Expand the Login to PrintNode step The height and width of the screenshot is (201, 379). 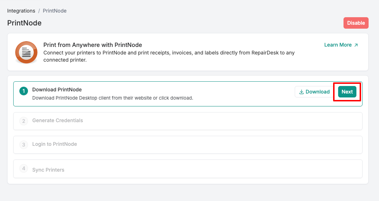pyautogui.click(x=55, y=144)
